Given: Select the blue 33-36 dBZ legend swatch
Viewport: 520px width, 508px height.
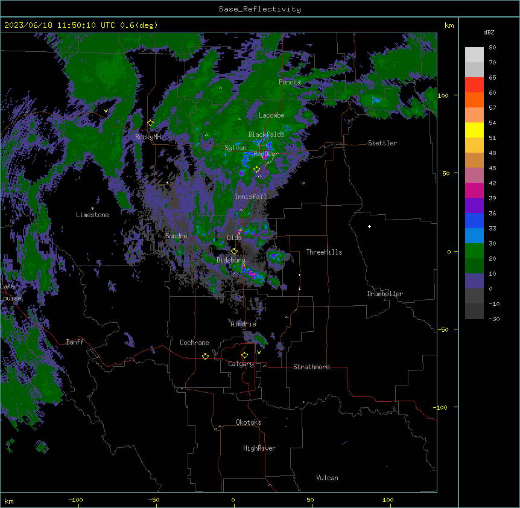Looking at the screenshot, I should click(474, 220).
